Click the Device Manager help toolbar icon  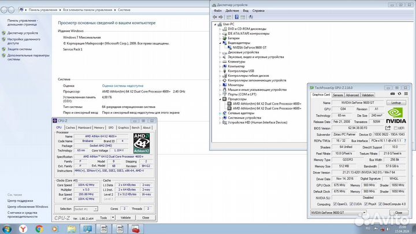237,17
